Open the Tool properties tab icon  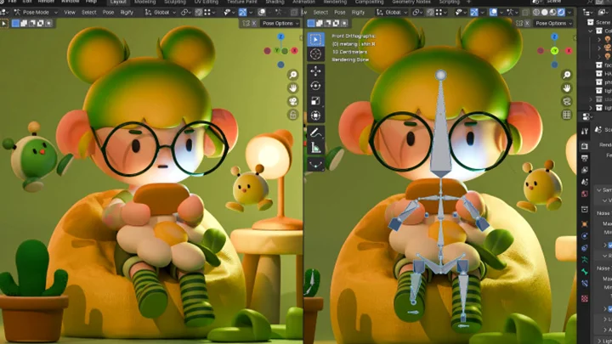tap(584, 132)
